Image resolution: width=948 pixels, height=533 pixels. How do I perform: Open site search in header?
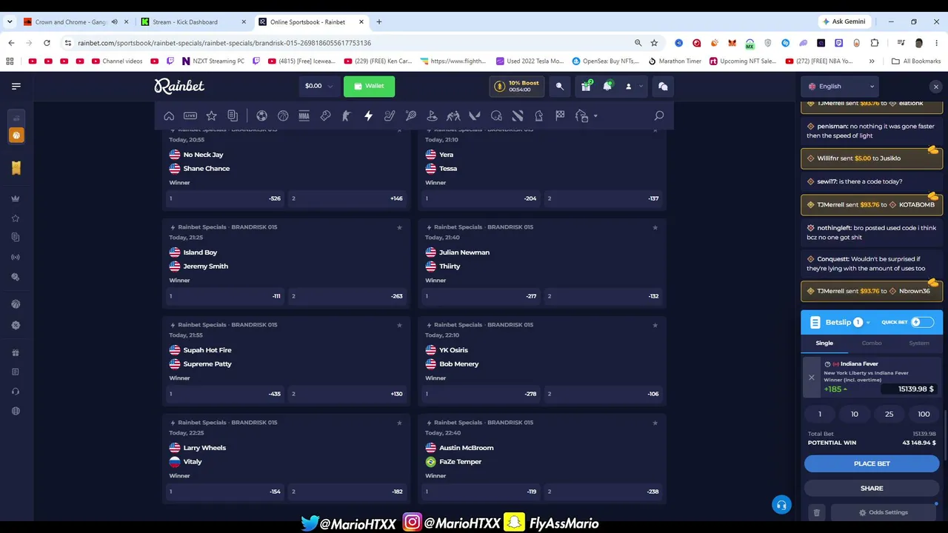(560, 86)
